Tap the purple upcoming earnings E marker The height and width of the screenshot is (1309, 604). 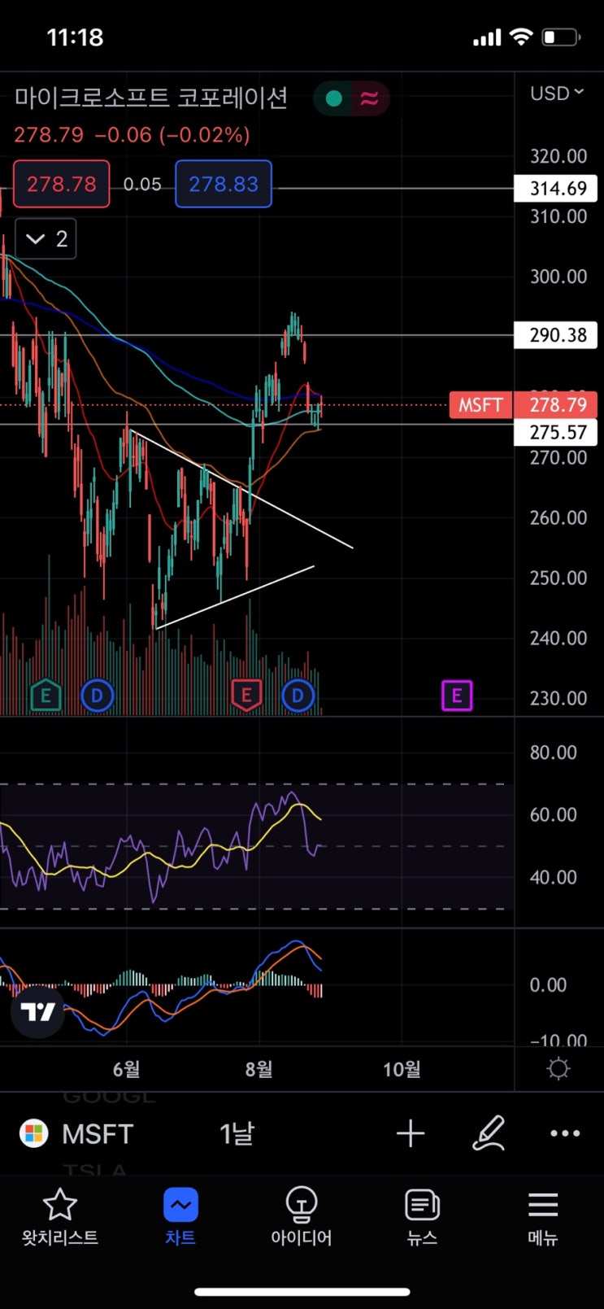click(457, 696)
